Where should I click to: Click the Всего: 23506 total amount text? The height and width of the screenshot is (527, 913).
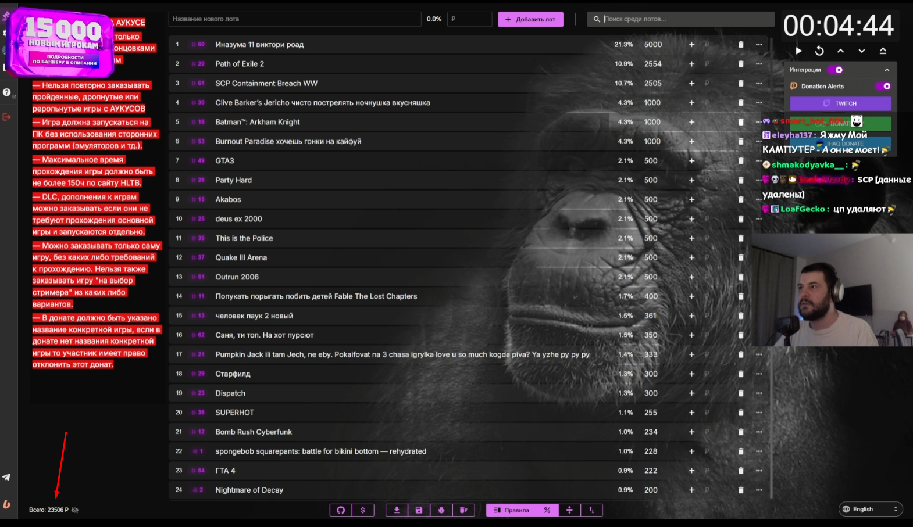[49, 510]
